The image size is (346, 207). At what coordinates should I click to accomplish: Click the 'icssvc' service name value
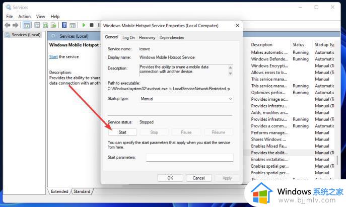pos(145,49)
